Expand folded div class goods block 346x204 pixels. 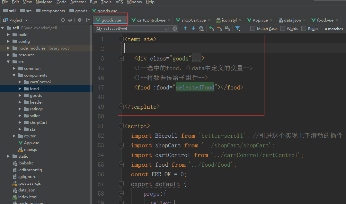pyautogui.click(x=121, y=59)
